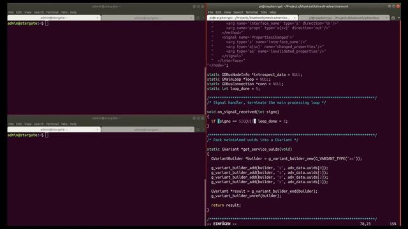408x229 pixels.
Task: Open Search menu in top-left terminal
Action: click(38, 12)
